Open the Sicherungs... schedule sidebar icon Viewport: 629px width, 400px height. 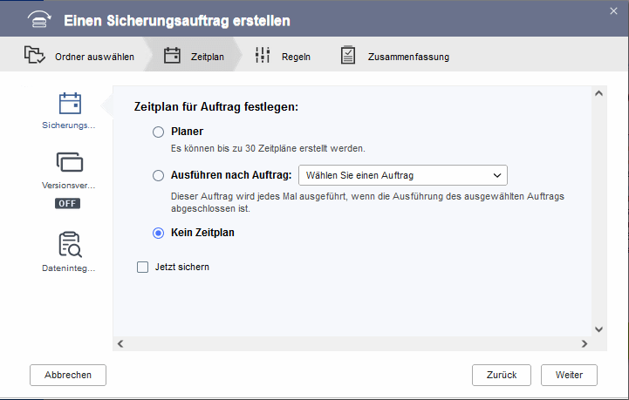(x=69, y=104)
